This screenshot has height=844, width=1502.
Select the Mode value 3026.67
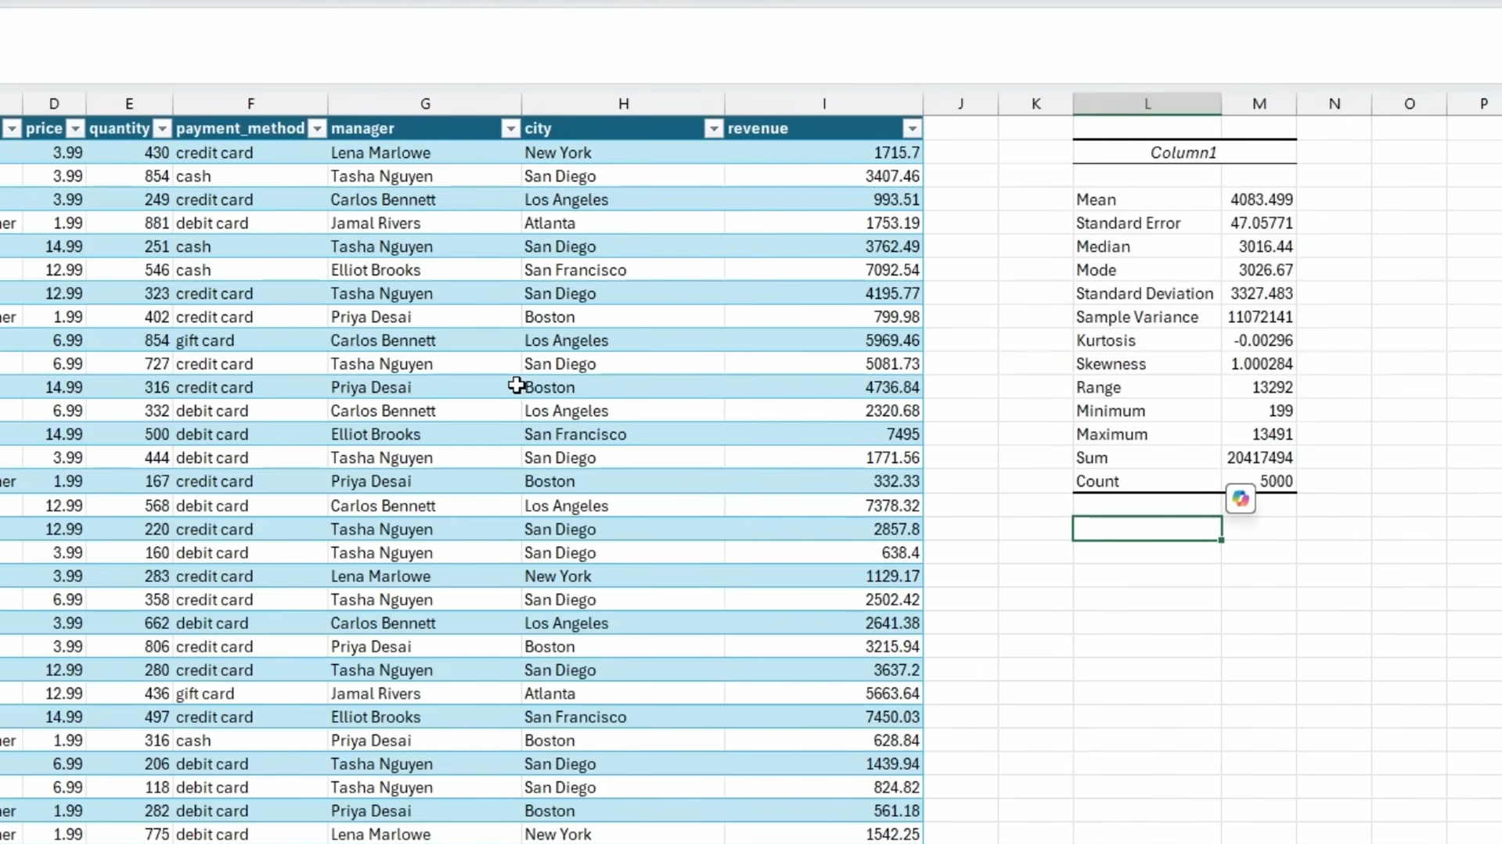(1259, 270)
